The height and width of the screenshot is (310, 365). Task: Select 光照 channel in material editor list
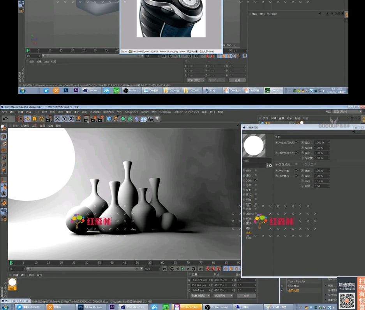click(x=249, y=233)
